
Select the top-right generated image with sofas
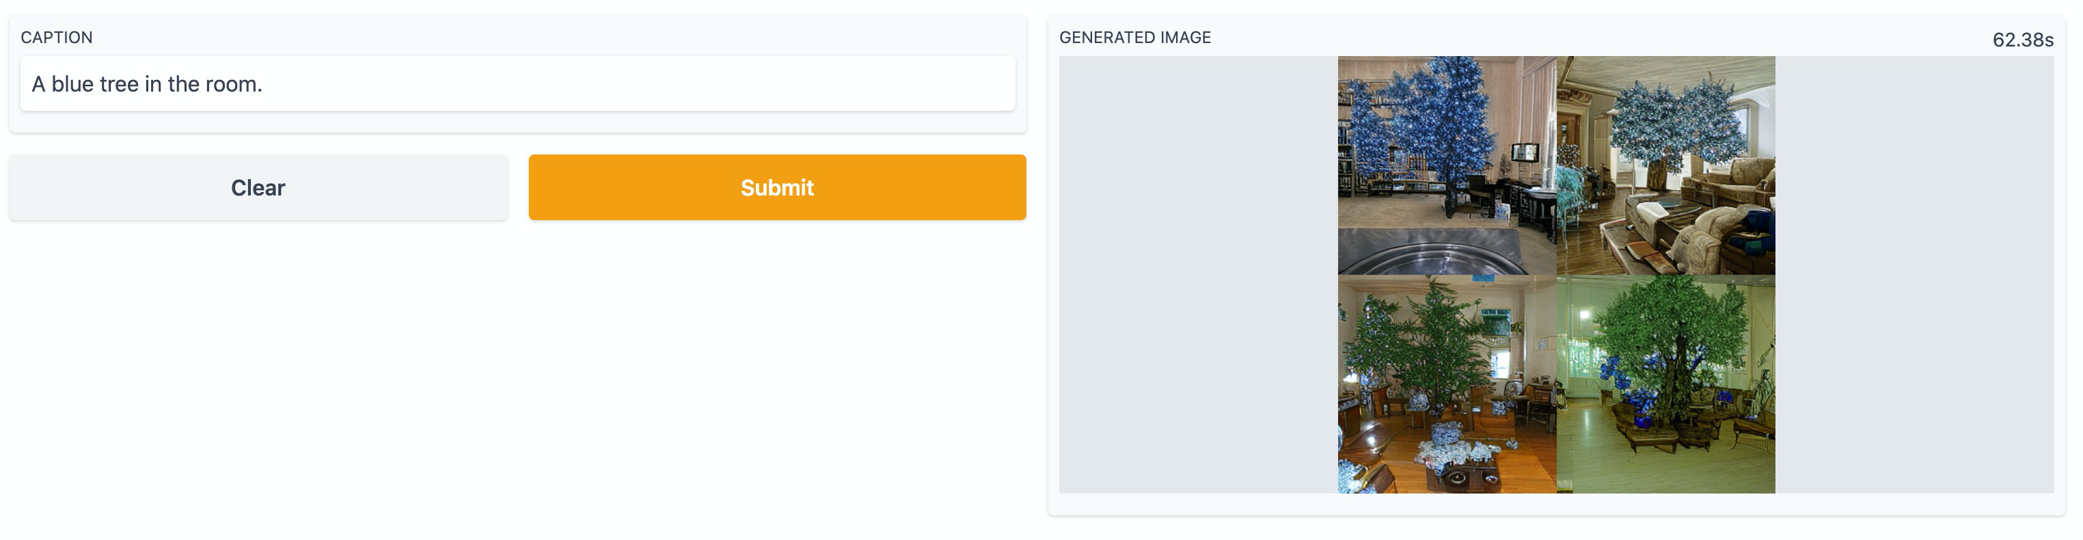pos(1665,165)
